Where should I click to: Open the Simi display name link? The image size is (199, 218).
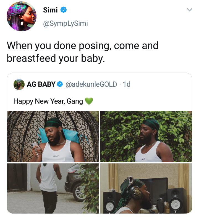50,10
